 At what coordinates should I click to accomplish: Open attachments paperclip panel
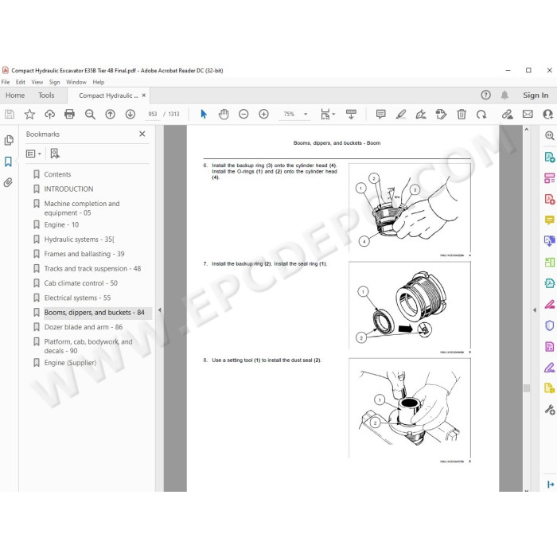[x=8, y=182]
